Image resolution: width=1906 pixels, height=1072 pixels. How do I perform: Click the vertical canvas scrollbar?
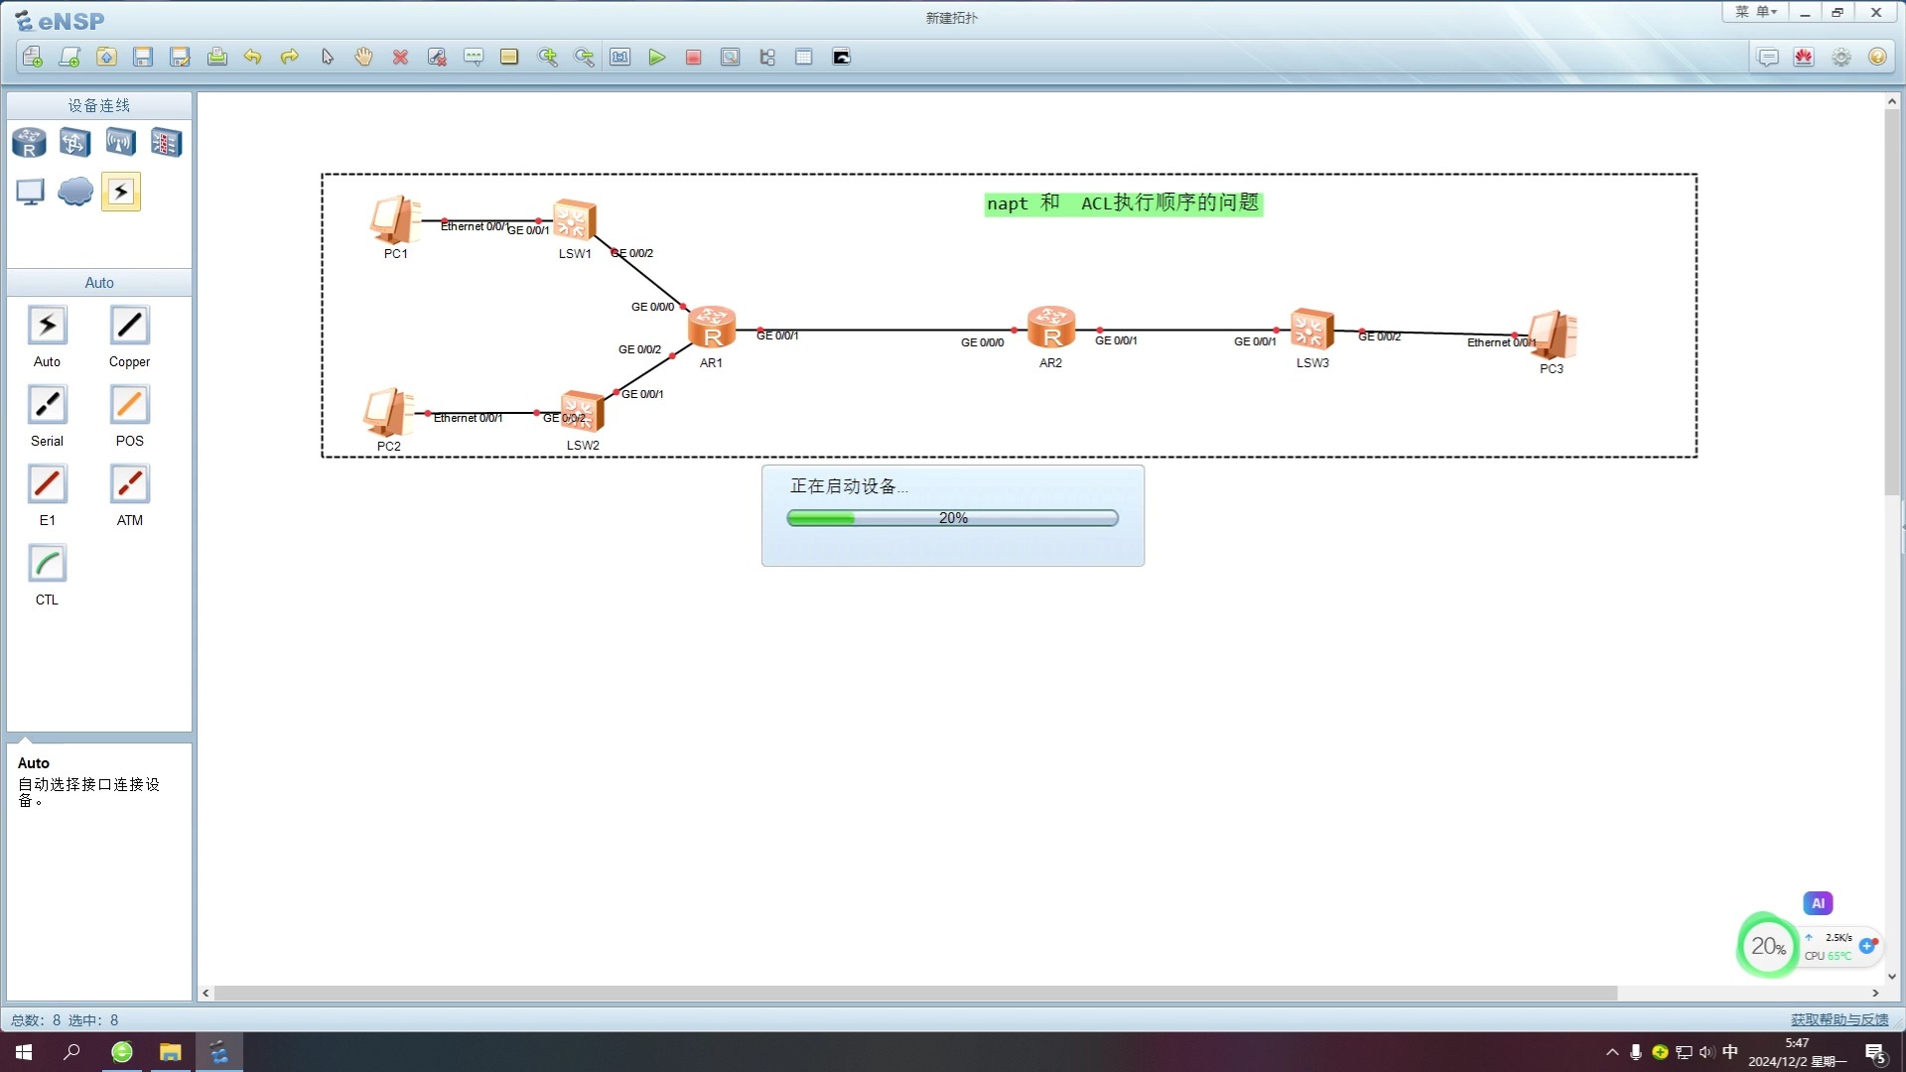click(1891, 303)
